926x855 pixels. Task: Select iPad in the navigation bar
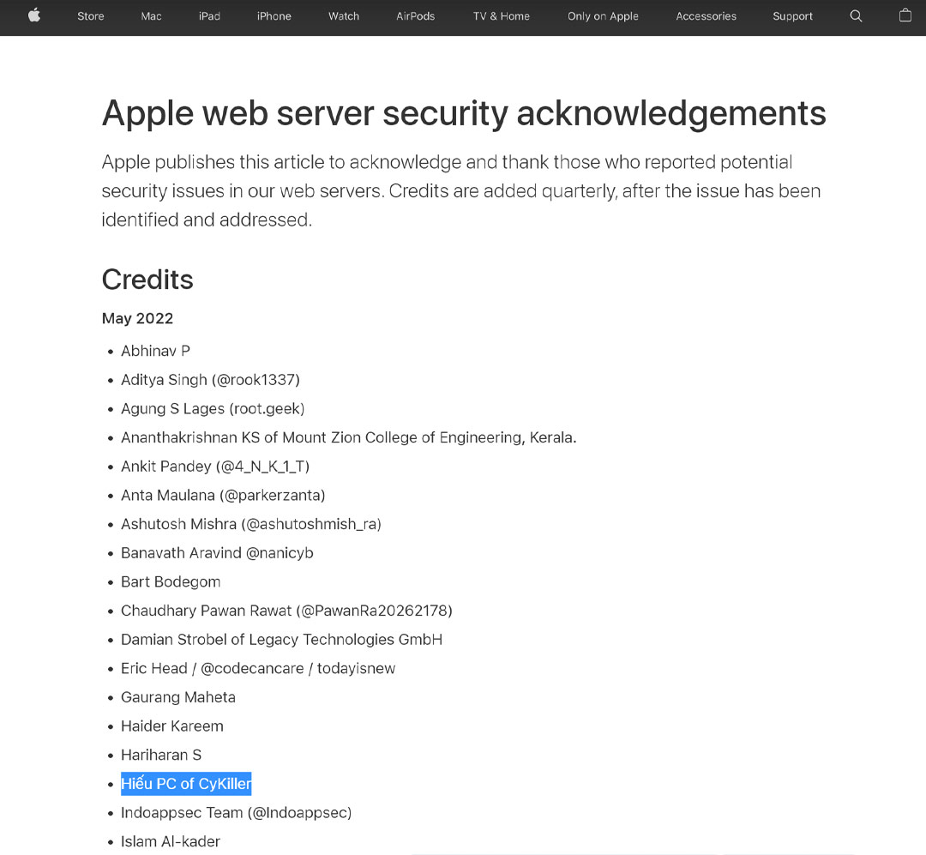pos(210,16)
